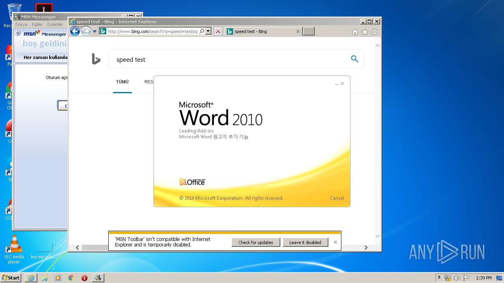Show hidden system tray icons

click(x=439, y=277)
